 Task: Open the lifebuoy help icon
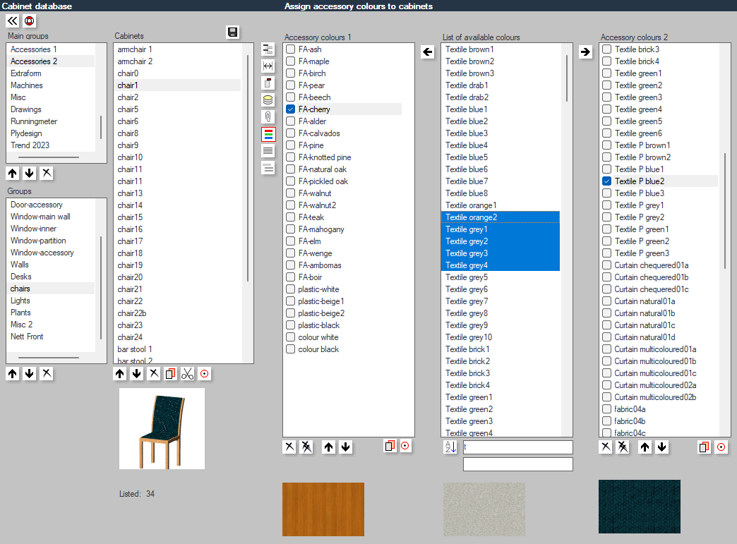tap(29, 20)
